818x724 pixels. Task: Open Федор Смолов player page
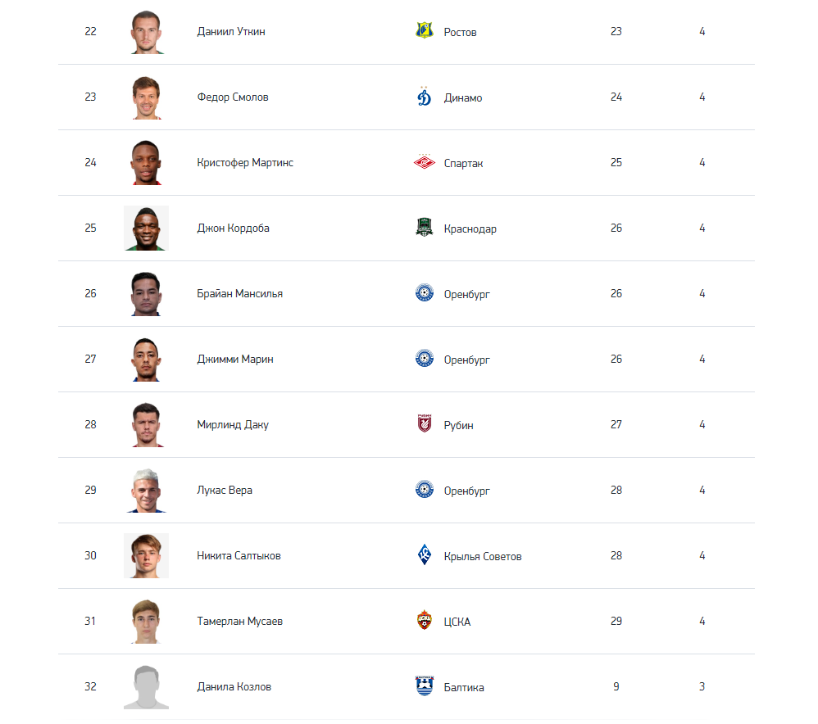pyautogui.click(x=233, y=97)
